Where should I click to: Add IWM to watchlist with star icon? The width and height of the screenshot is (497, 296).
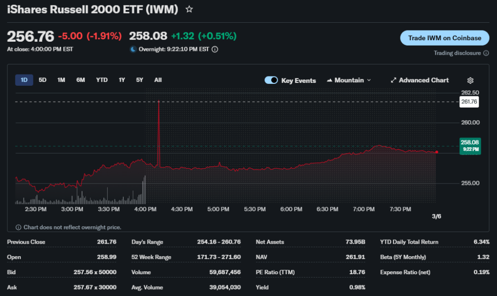[189, 9]
